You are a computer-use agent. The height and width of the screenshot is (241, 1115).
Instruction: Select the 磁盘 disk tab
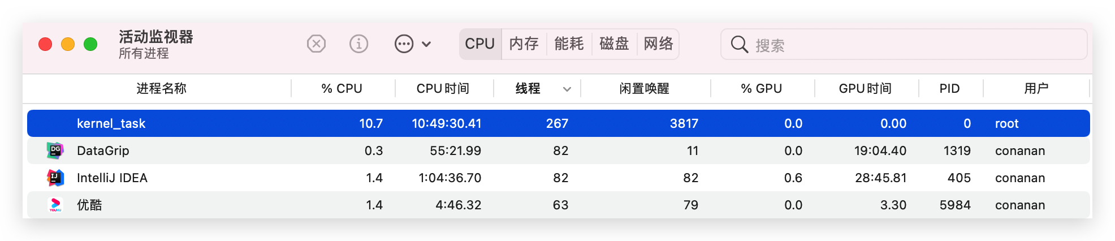click(x=614, y=44)
